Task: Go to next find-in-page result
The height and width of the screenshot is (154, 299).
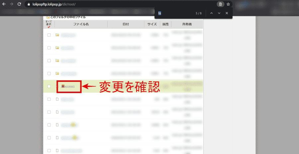Action: tap(219, 13)
